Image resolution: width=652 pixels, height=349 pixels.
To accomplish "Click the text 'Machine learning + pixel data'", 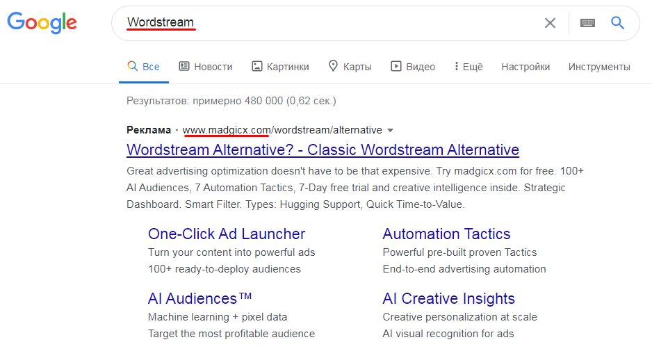I will coord(218,317).
